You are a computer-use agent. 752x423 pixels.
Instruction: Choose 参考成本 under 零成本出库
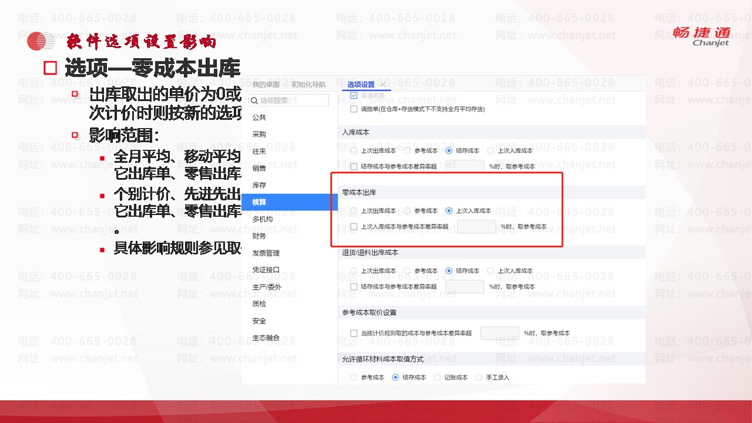pos(407,211)
